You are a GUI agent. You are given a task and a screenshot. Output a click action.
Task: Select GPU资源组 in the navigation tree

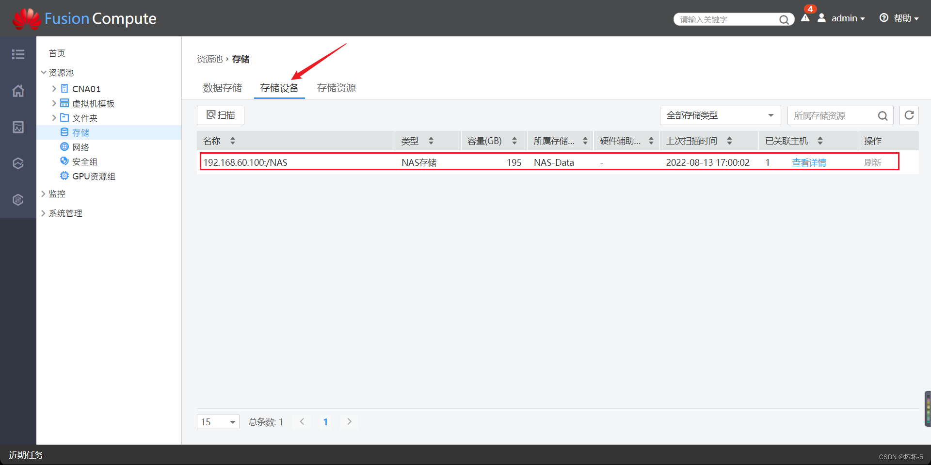click(x=94, y=176)
